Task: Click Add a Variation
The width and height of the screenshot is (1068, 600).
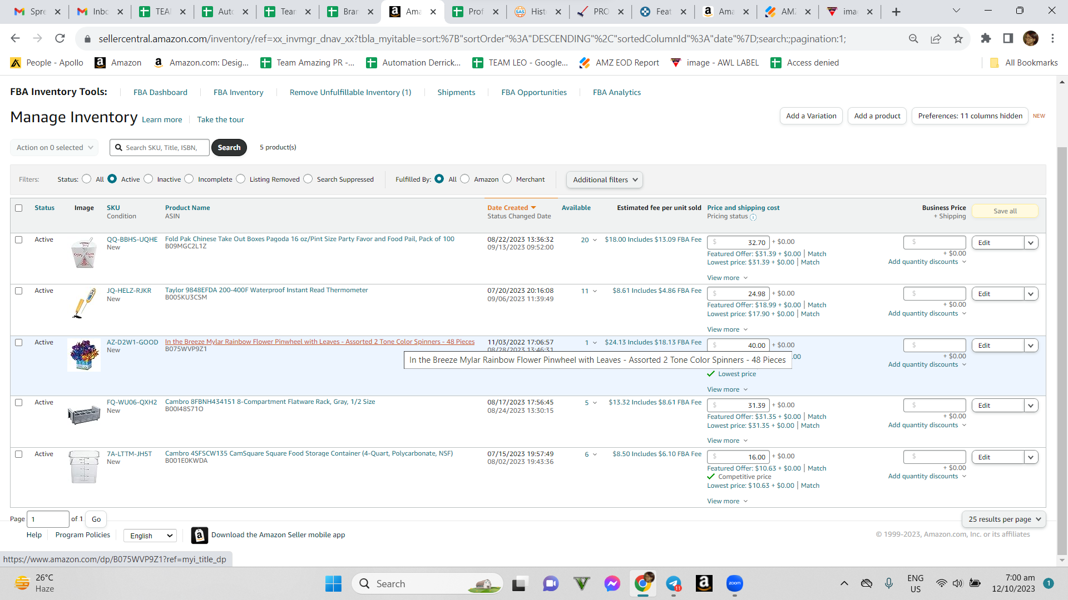Action: pos(811,116)
